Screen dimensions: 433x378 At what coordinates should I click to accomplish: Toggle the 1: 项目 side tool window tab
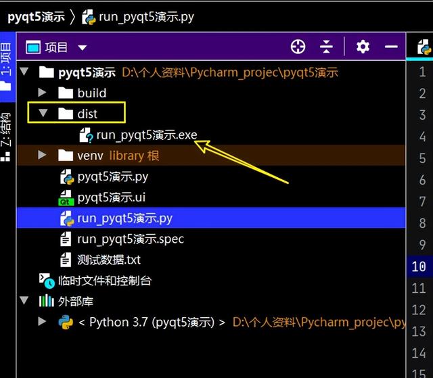6,67
